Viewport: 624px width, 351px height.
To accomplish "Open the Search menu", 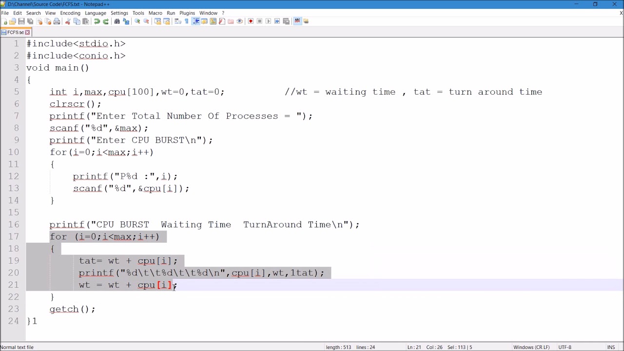I will (x=33, y=13).
